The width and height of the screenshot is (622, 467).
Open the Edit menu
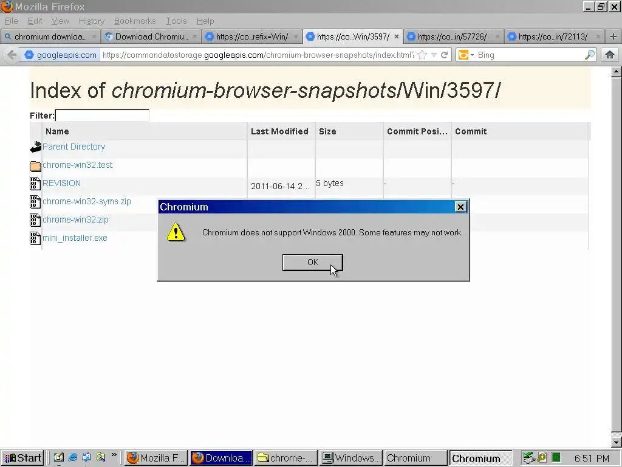(x=35, y=21)
